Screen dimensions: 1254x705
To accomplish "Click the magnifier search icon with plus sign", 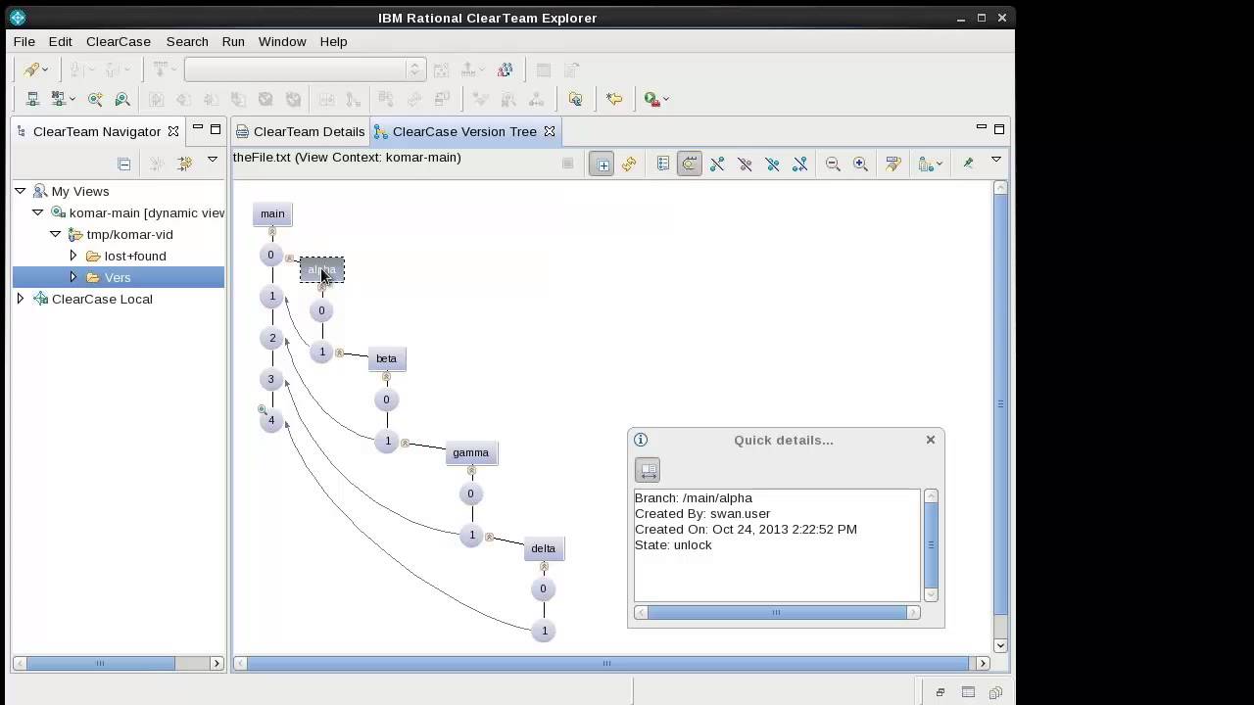I will click(x=95, y=99).
